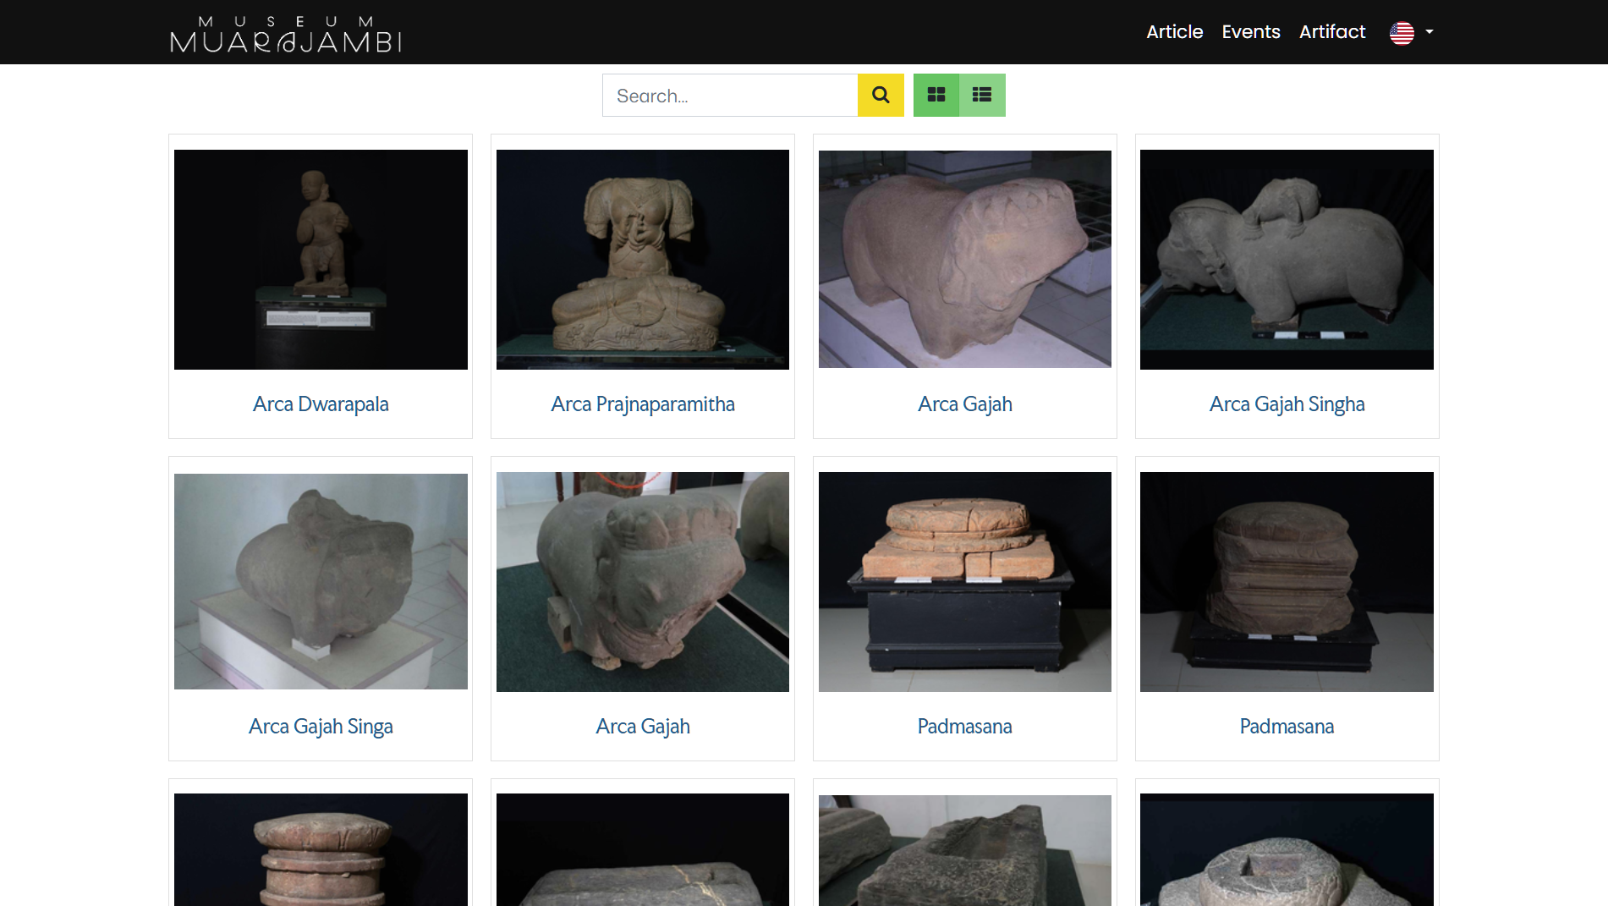This screenshot has width=1608, height=906.
Task: Open the Article menu item
Action: (1174, 32)
